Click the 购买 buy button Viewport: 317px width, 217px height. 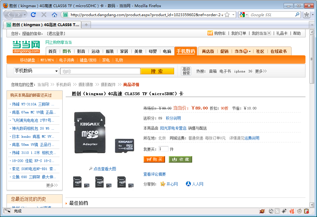coord(154,159)
